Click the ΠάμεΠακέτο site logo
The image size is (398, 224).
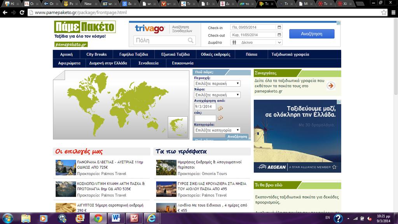pos(85,27)
